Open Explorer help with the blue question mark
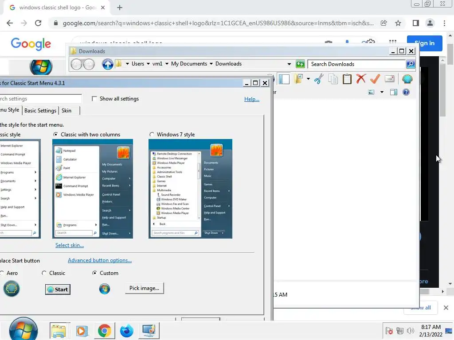Image resolution: width=454 pixels, height=340 pixels. click(x=406, y=92)
